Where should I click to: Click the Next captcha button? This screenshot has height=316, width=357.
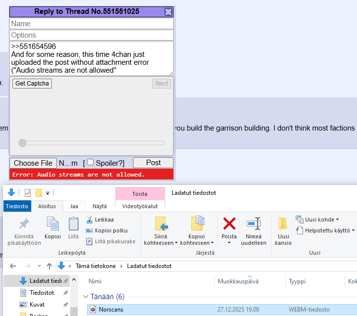click(162, 84)
